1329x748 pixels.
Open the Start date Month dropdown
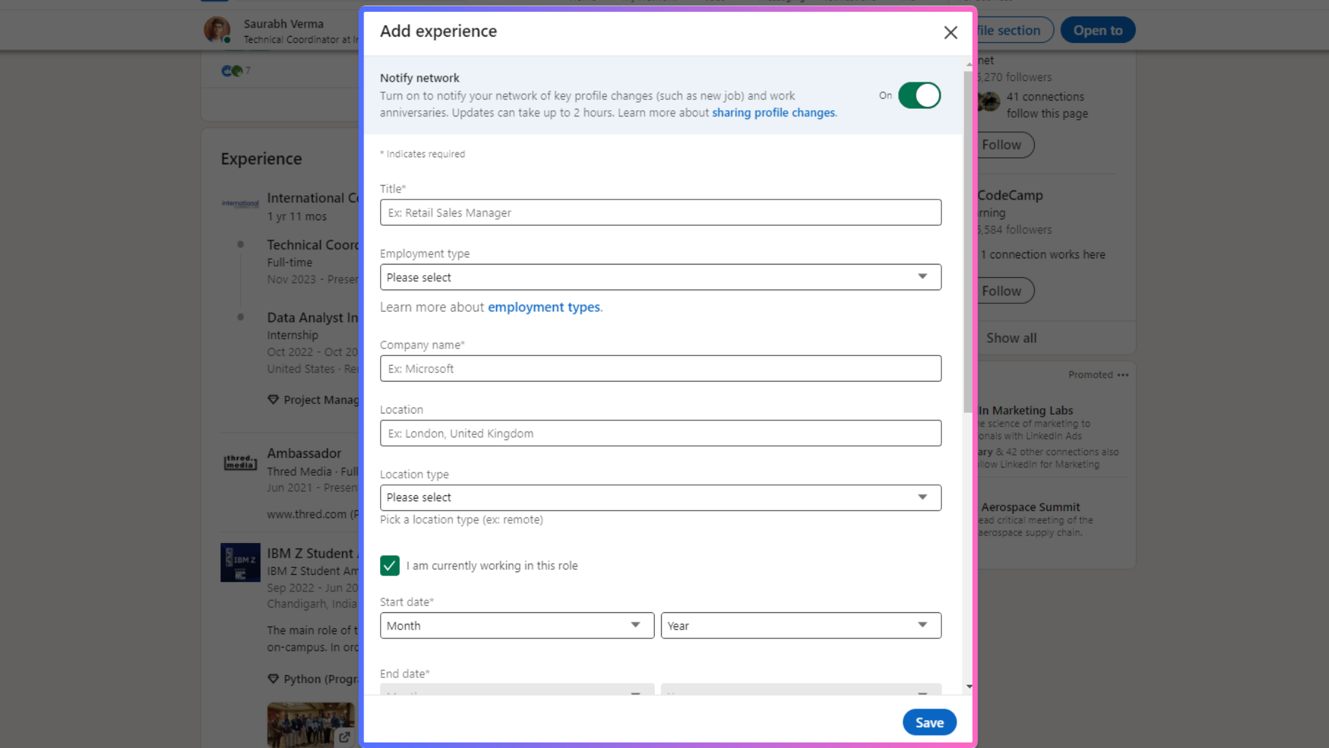click(x=516, y=625)
